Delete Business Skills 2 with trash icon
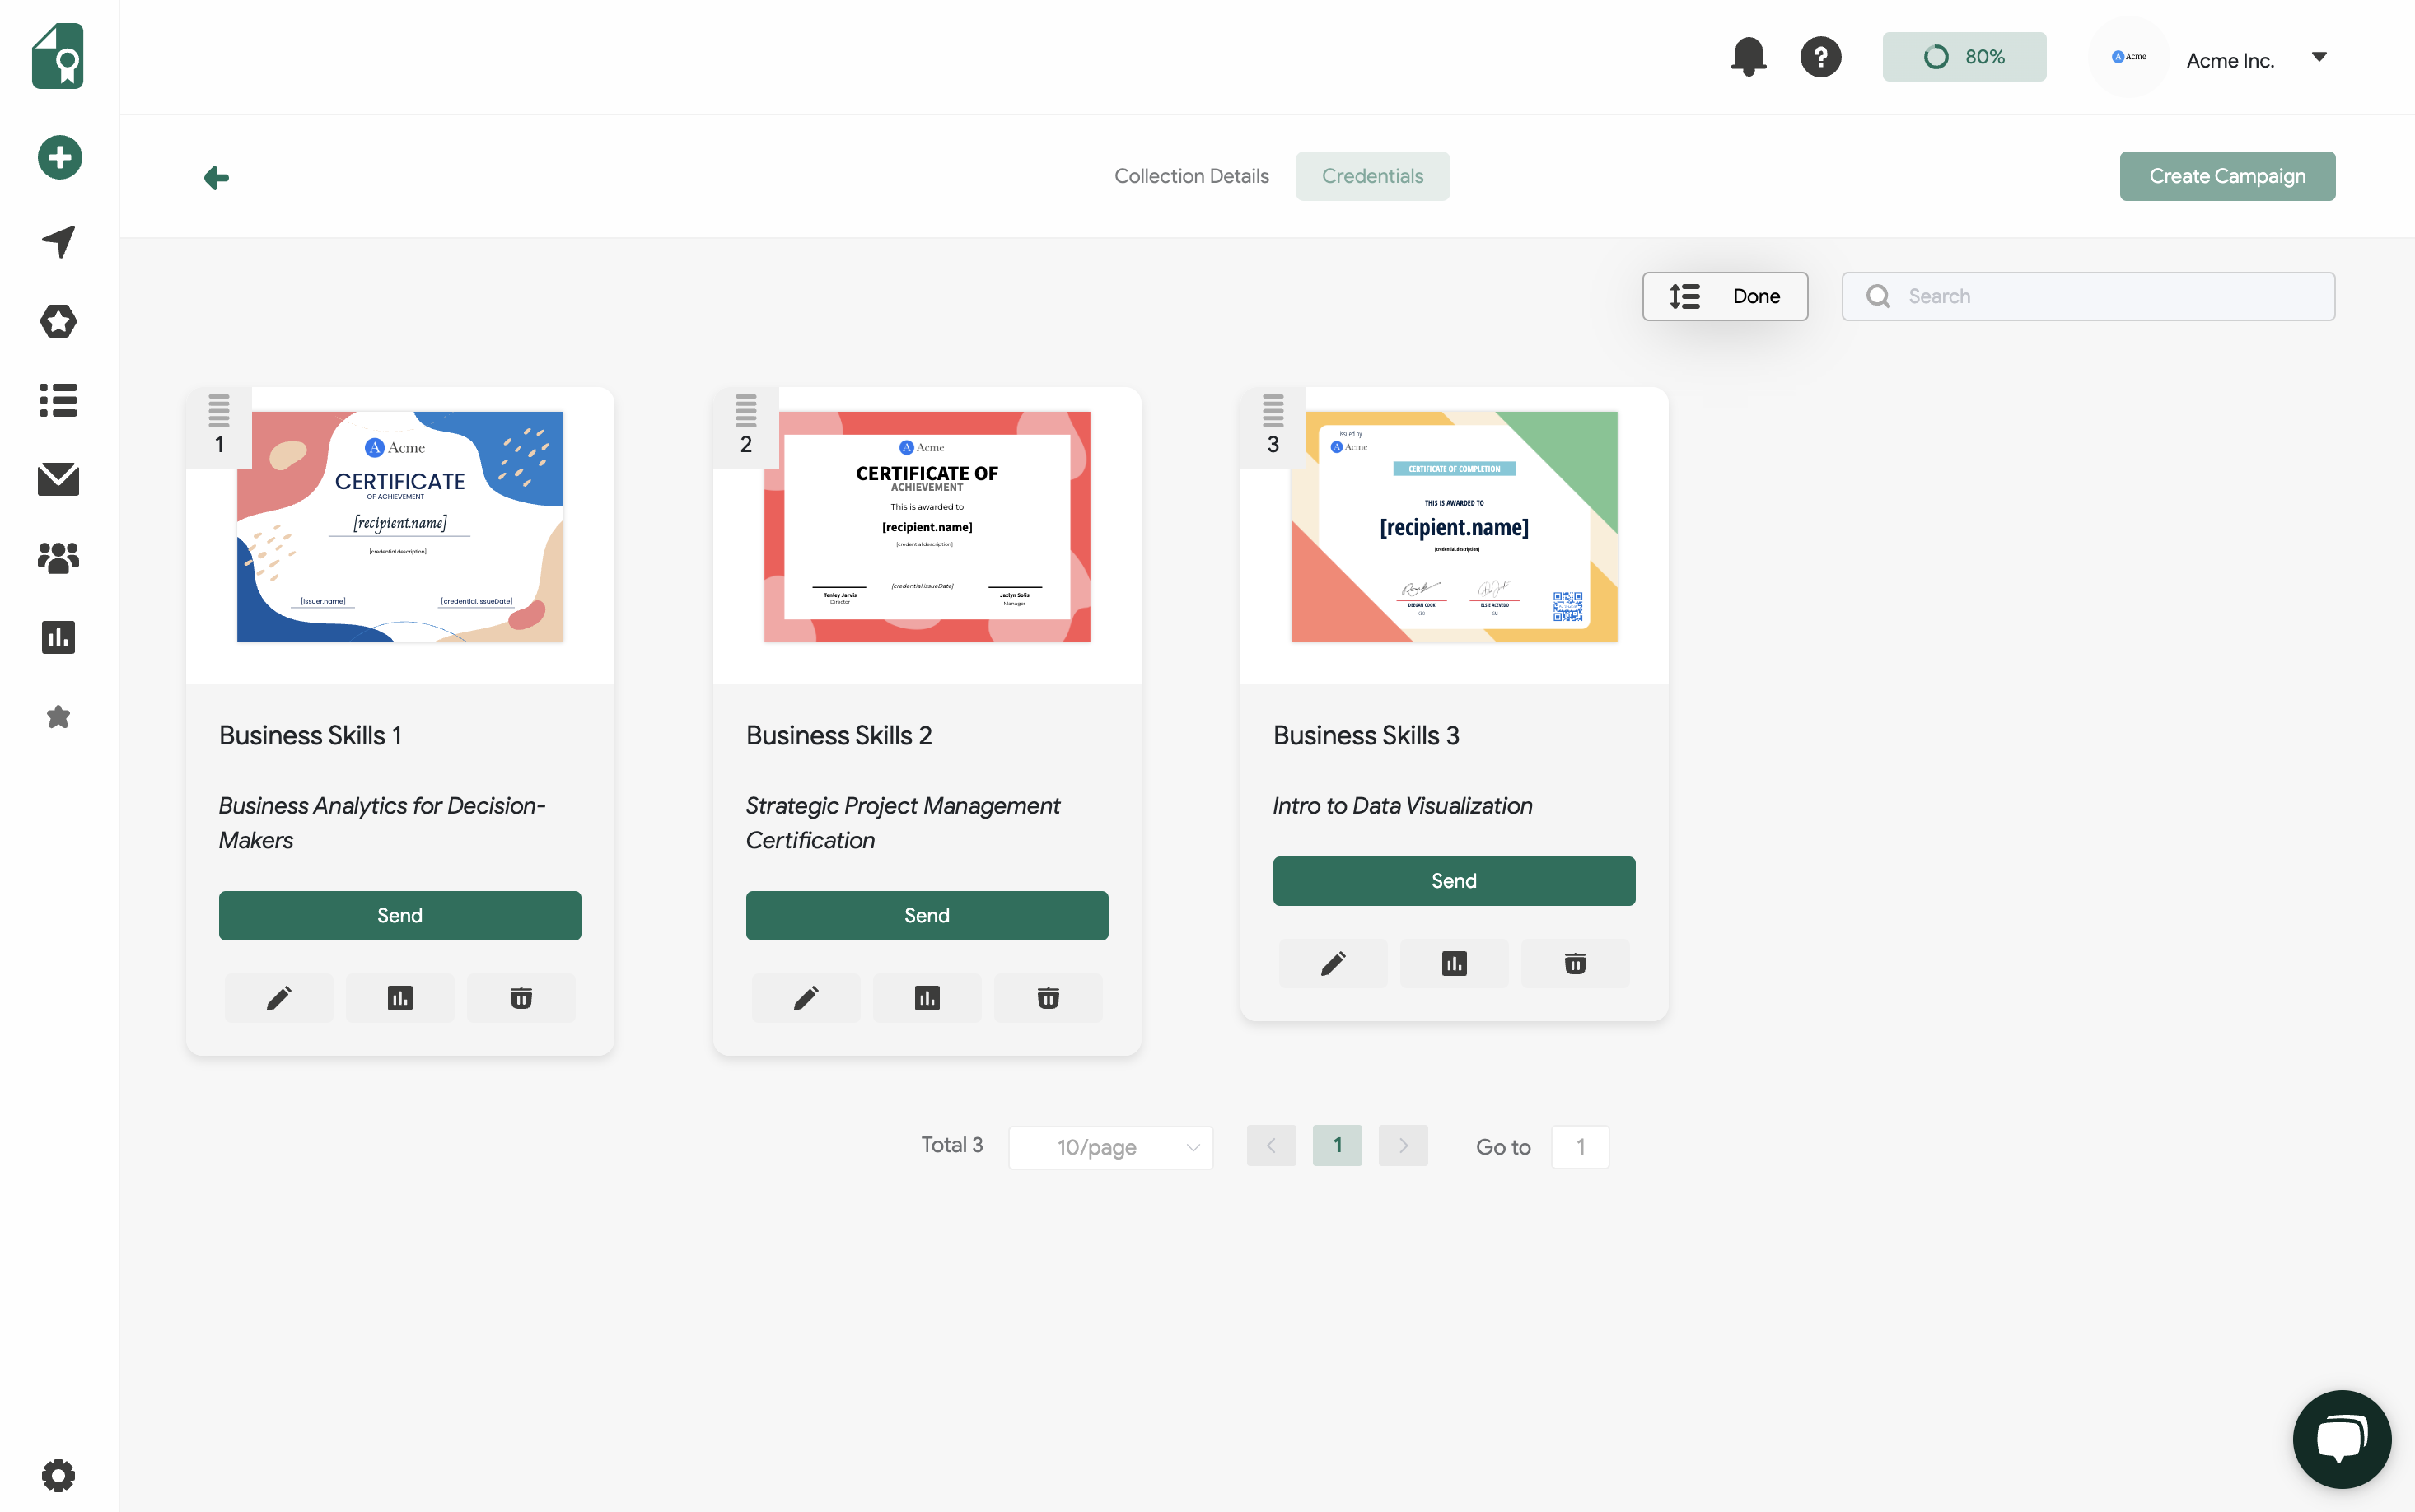This screenshot has height=1512, width=2415. [1048, 998]
